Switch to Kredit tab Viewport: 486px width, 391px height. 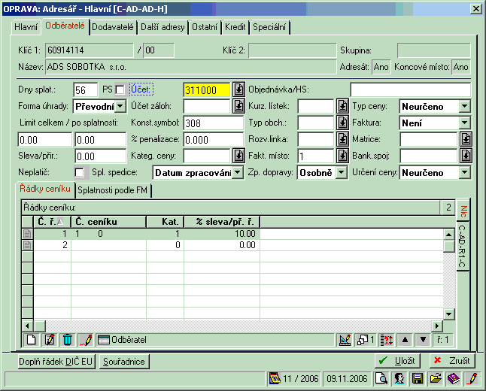click(x=235, y=27)
